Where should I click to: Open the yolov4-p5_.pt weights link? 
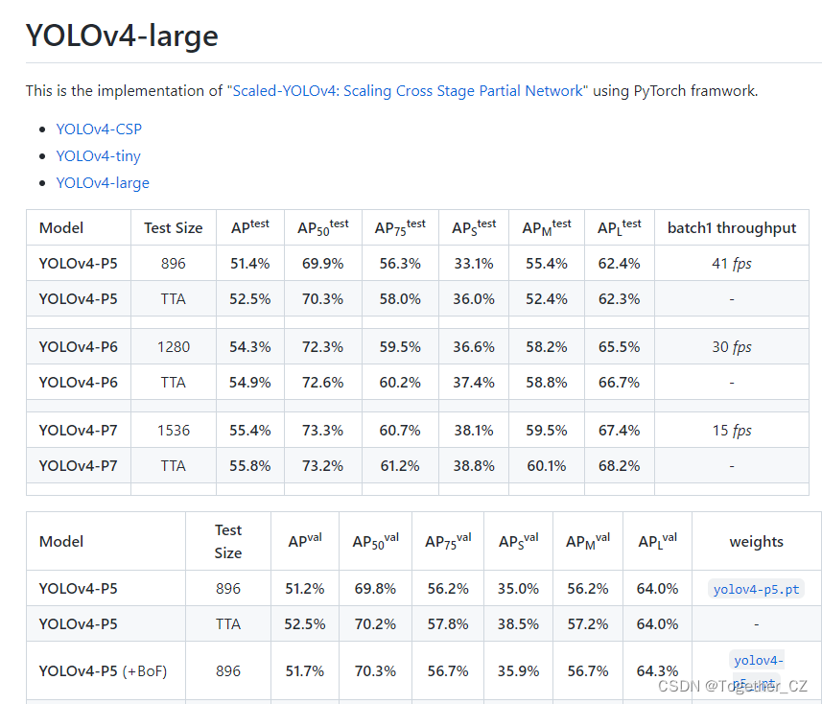tap(757, 669)
